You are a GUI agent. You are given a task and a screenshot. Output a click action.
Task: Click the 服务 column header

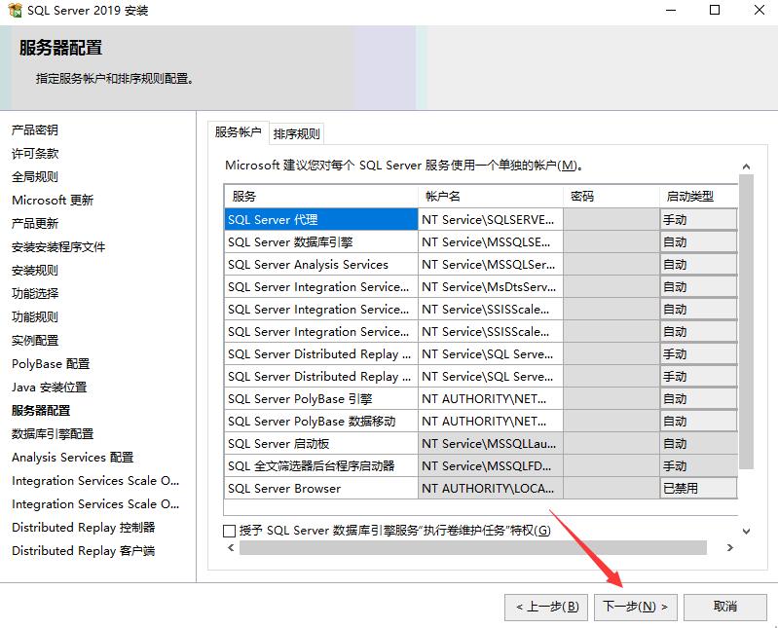point(321,197)
